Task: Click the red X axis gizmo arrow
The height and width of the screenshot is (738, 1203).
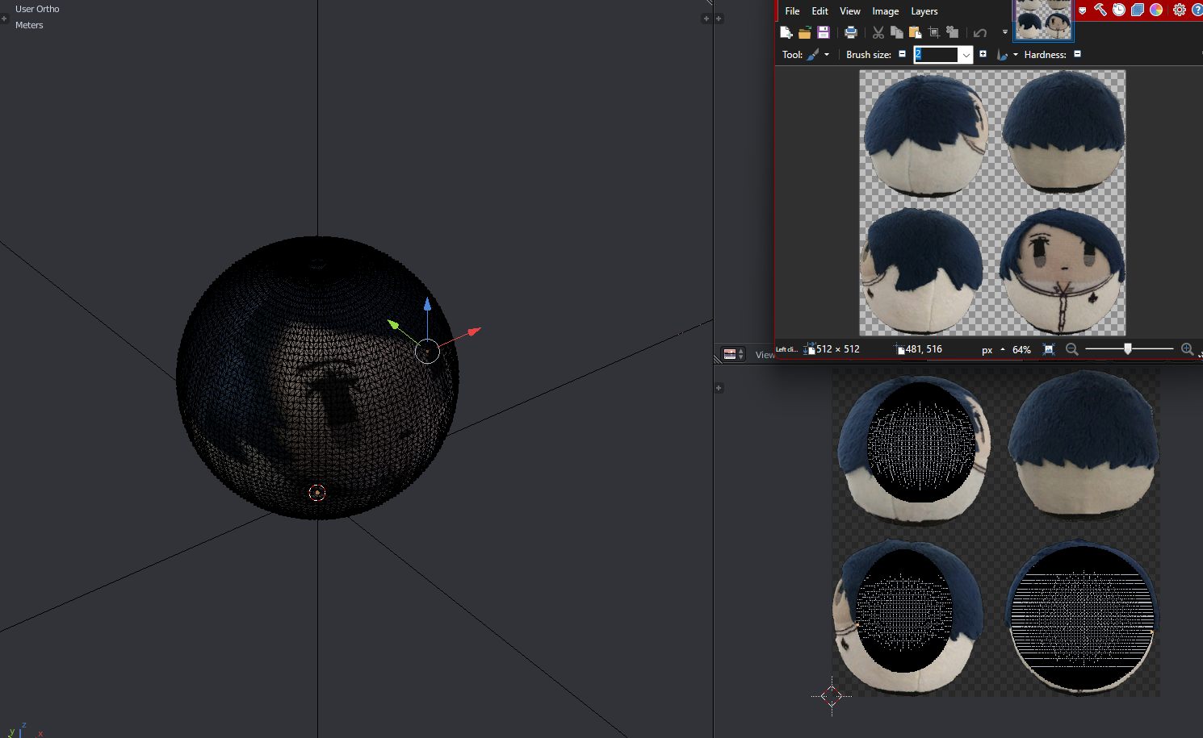Action: coord(474,331)
